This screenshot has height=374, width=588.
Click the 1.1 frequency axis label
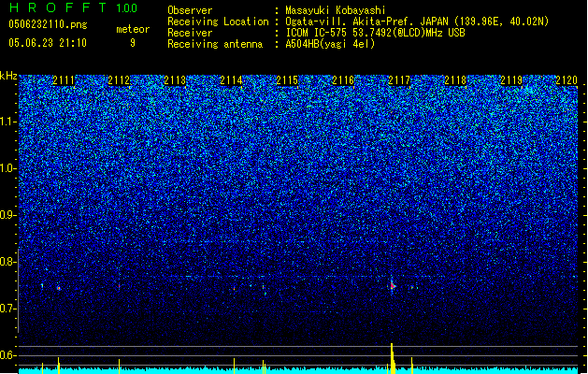pyautogui.click(x=7, y=122)
